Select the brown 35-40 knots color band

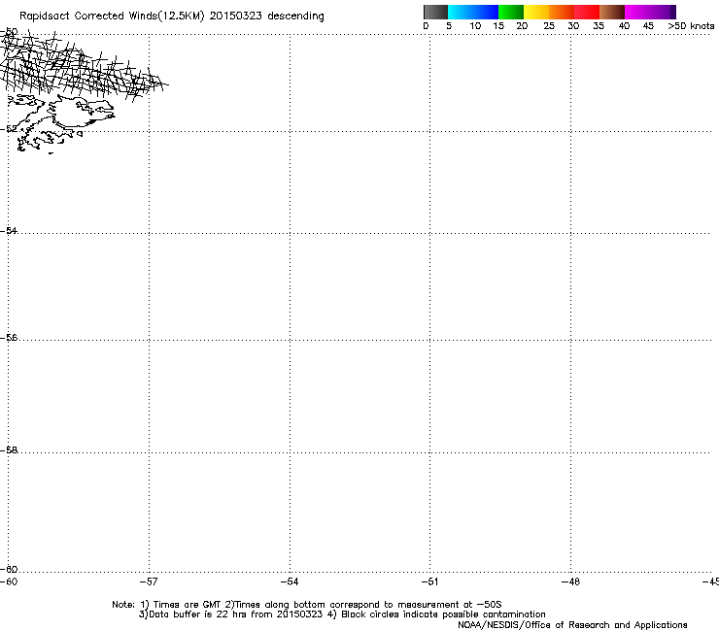pyautogui.click(x=612, y=12)
